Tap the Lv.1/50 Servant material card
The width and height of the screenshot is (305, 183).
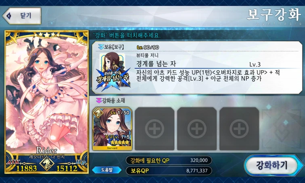(112, 128)
